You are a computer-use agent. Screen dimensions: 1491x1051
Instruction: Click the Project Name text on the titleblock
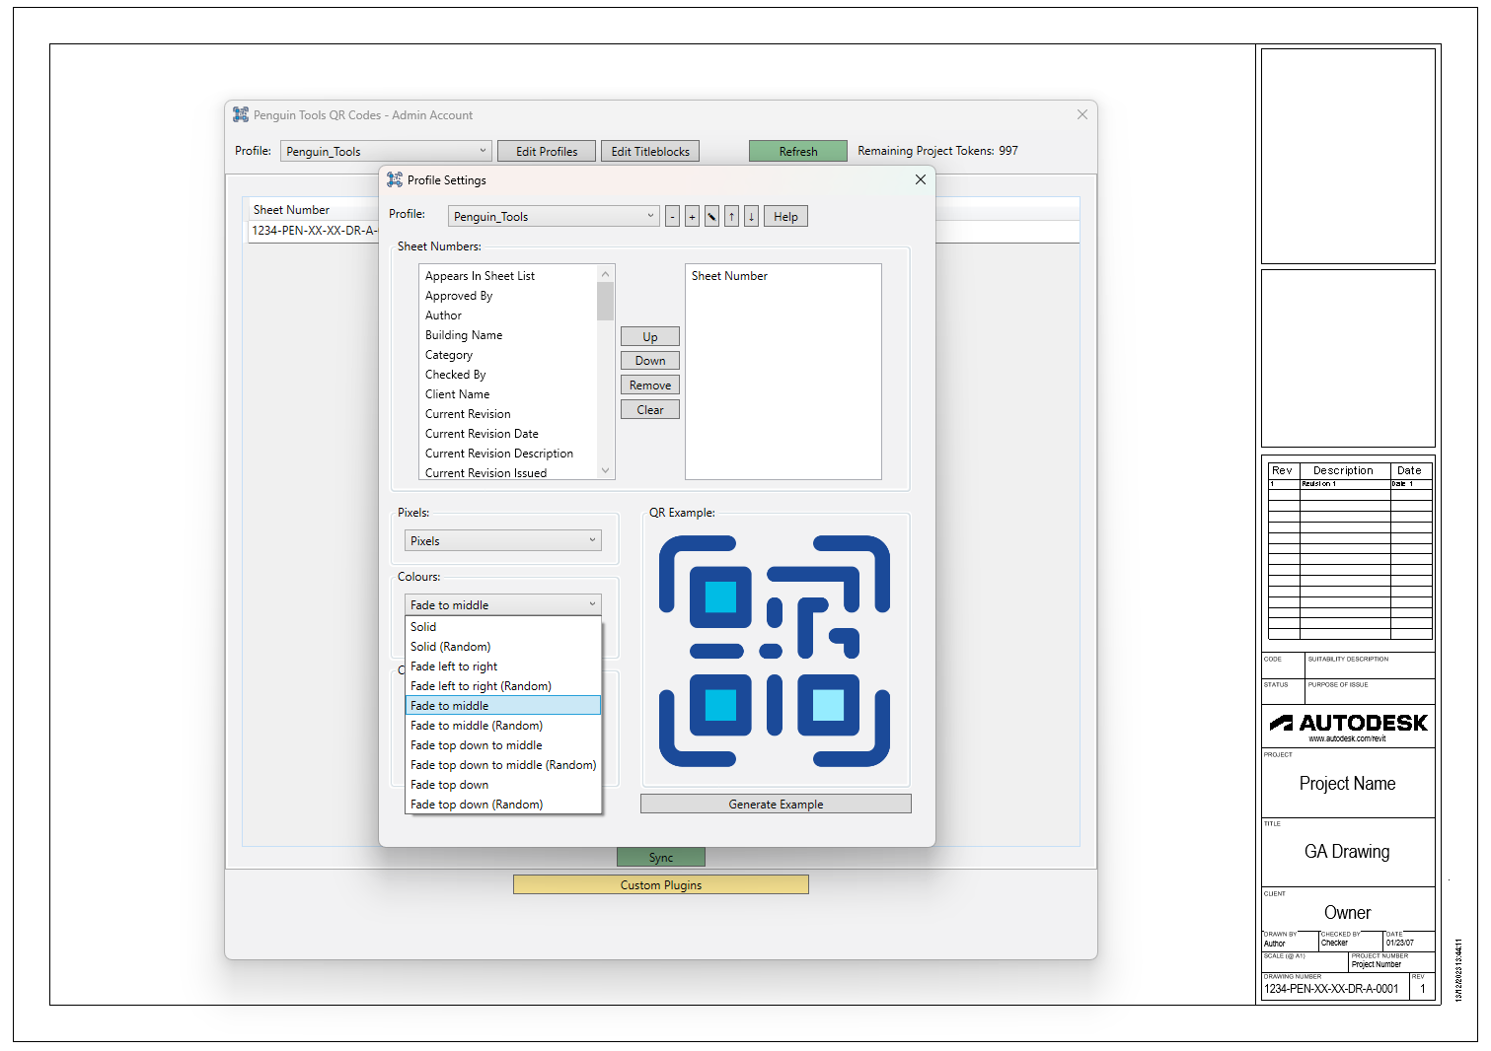click(1348, 784)
